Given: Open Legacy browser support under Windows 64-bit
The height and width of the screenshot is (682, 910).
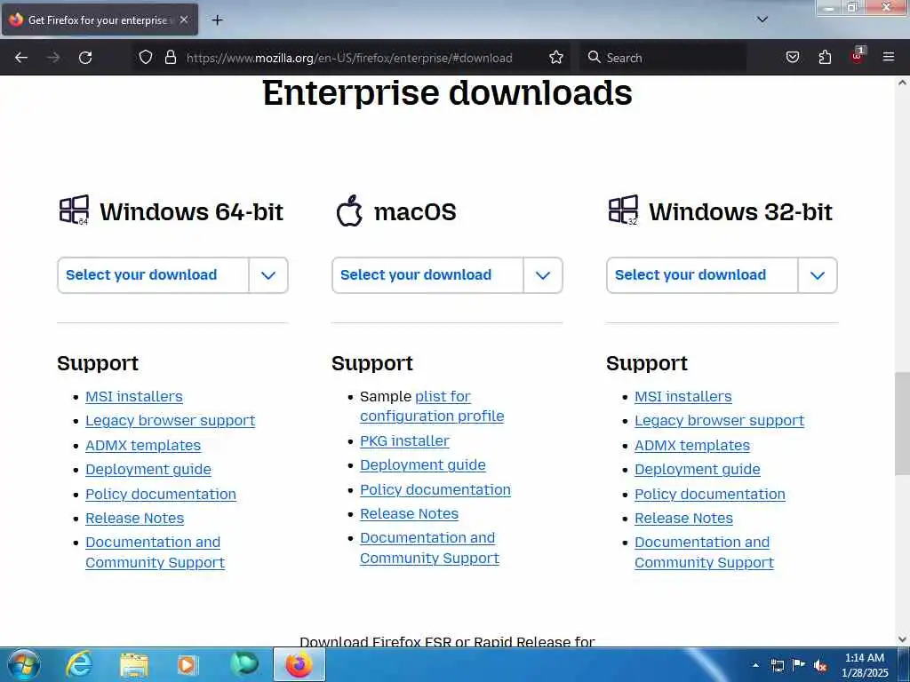Looking at the screenshot, I should 170,420.
